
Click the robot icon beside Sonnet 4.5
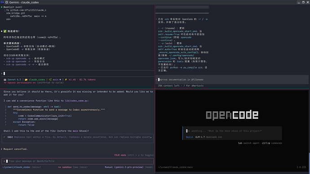click(x=5, y=80)
